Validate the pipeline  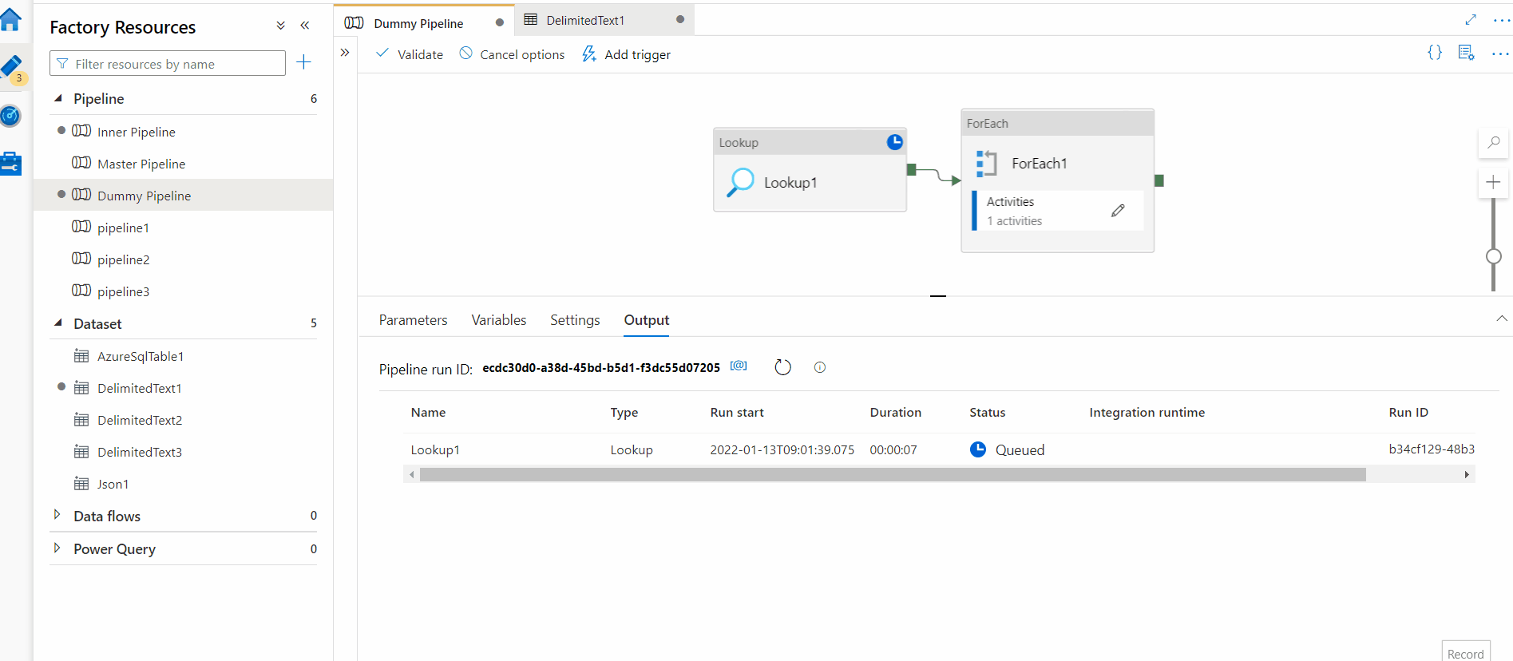click(410, 54)
